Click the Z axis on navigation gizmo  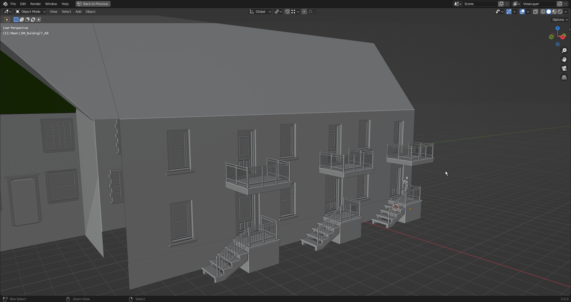[558, 28]
